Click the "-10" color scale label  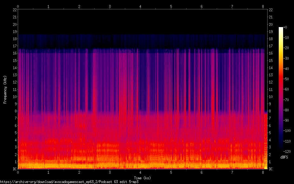[286, 38]
